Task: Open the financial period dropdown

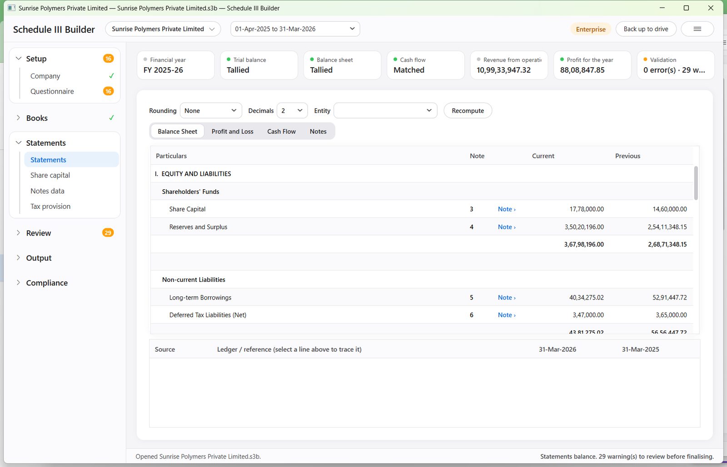Action: point(295,29)
